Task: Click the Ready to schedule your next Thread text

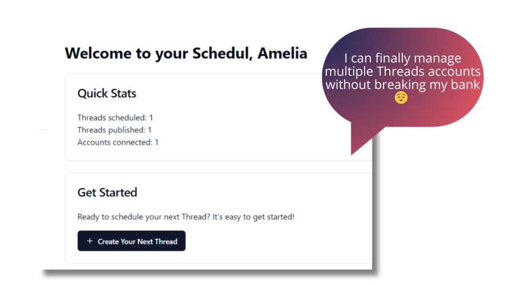Action: click(x=186, y=217)
